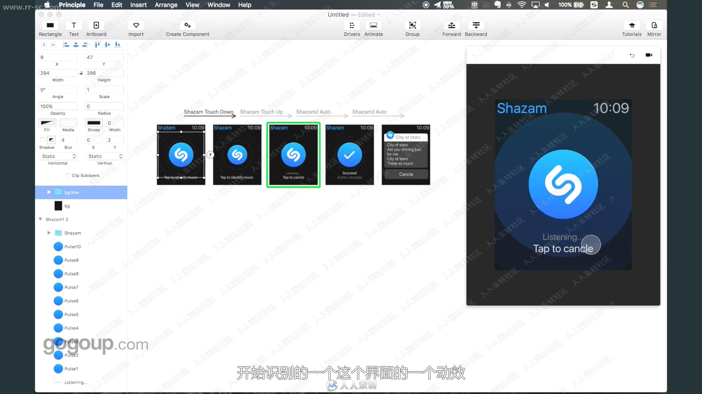Open the Shadow color swatch
The width and height of the screenshot is (702, 394).
pyautogui.click(x=51, y=140)
